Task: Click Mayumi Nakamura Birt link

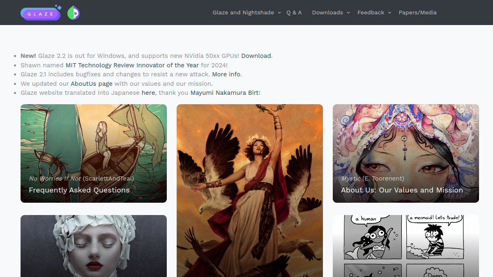Action: (x=225, y=93)
